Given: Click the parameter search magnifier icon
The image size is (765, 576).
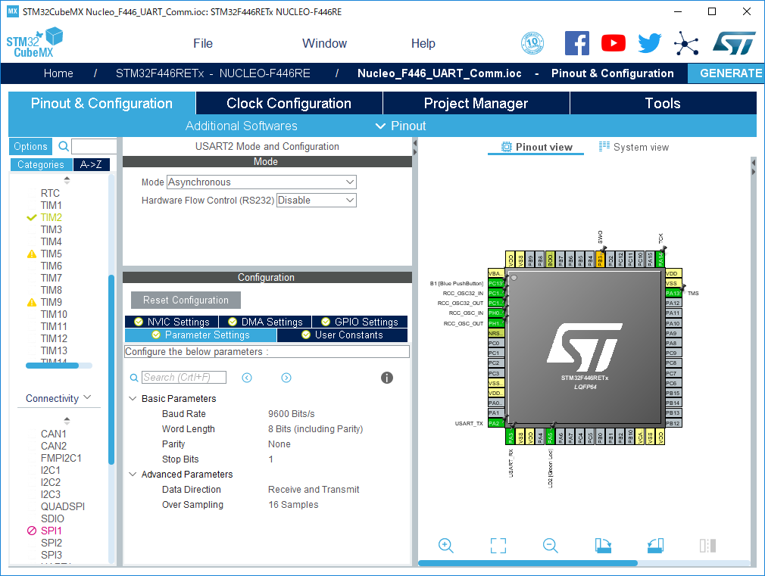Looking at the screenshot, I should pyautogui.click(x=134, y=378).
